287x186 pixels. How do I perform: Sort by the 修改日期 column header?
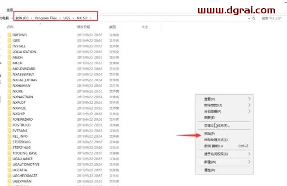pos(83,27)
